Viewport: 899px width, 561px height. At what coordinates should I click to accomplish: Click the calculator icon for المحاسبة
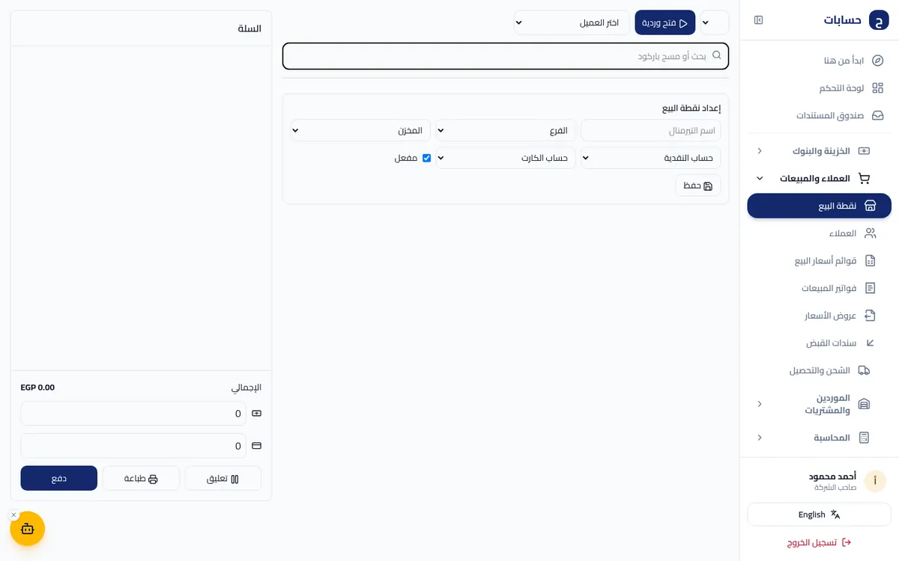coord(864,438)
